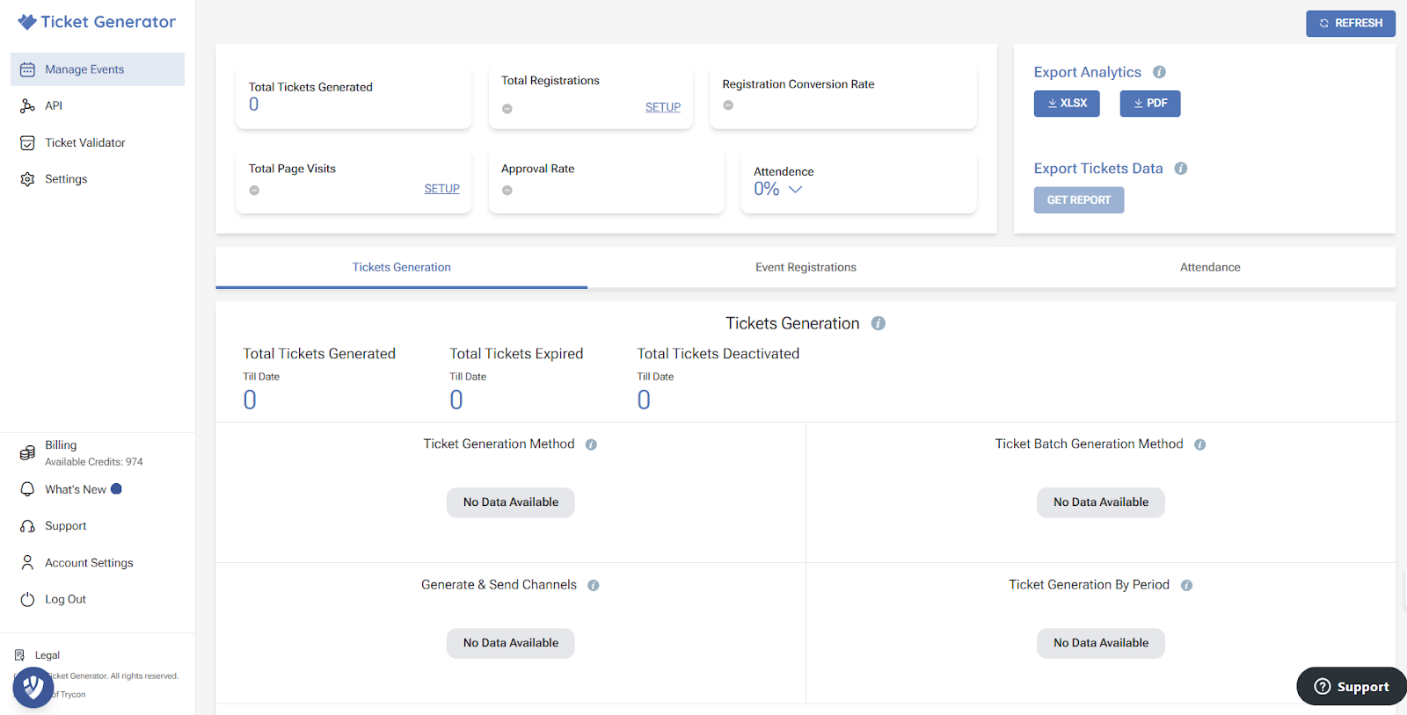Click the API sidebar icon

pyautogui.click(x=27, y=106)
